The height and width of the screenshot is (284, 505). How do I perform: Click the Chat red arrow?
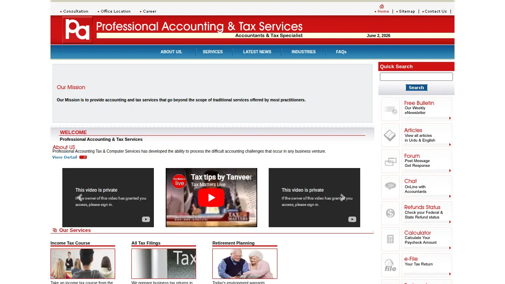(450, 196)
